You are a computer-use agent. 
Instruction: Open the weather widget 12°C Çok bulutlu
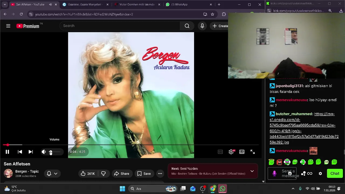(15, 189)
